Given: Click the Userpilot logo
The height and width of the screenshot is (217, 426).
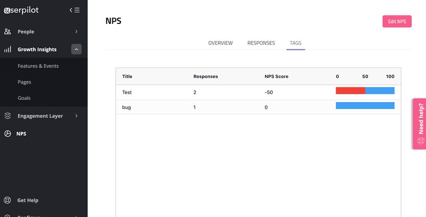Looking at the screenshot, I should pyautogui.click(x=21, y=10).
